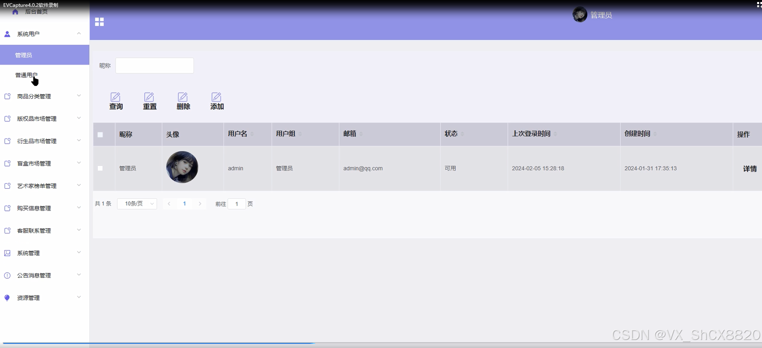Expand the 艺术家榜单管理 chevron

[x=79, y=185]
